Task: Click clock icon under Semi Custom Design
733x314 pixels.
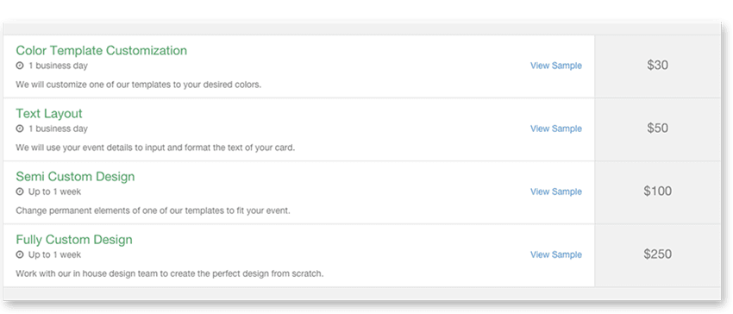Action: coord(20,192)
